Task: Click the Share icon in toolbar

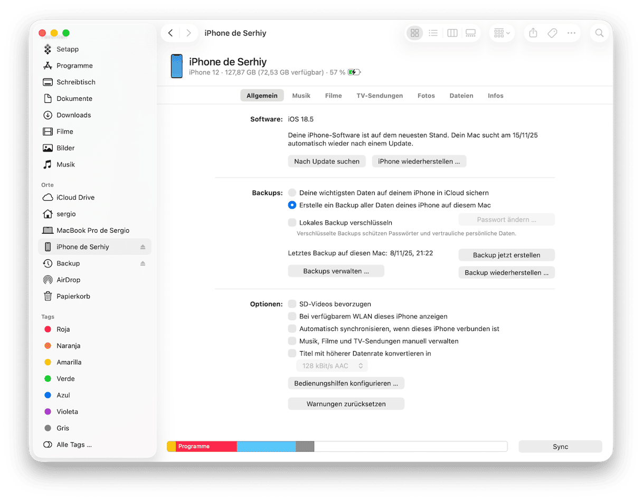Action: point(533,33)
